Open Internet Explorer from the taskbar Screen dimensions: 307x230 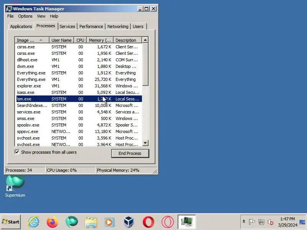click(x=34, y=222)
